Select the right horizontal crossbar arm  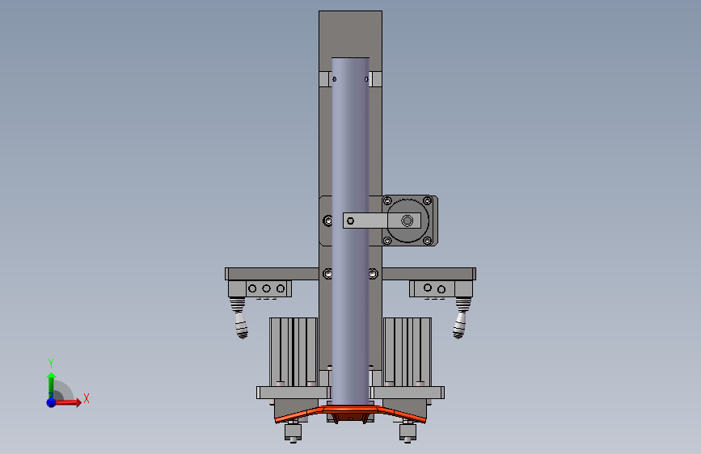point(429,274)
